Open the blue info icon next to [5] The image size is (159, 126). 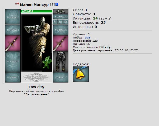(57, 4)
